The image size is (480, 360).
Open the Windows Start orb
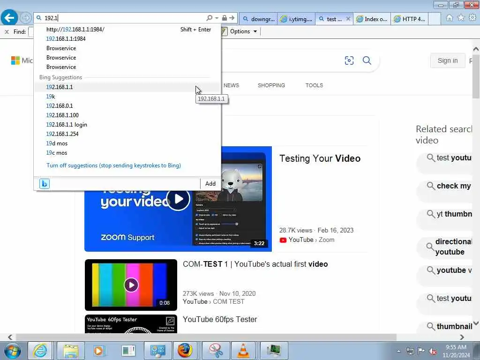pyautogui.click(x=13, y=351)
